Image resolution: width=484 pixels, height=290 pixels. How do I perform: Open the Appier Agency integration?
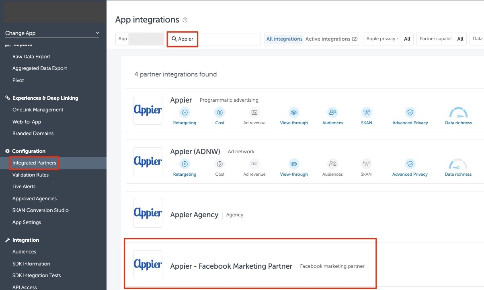coord(194,215)
